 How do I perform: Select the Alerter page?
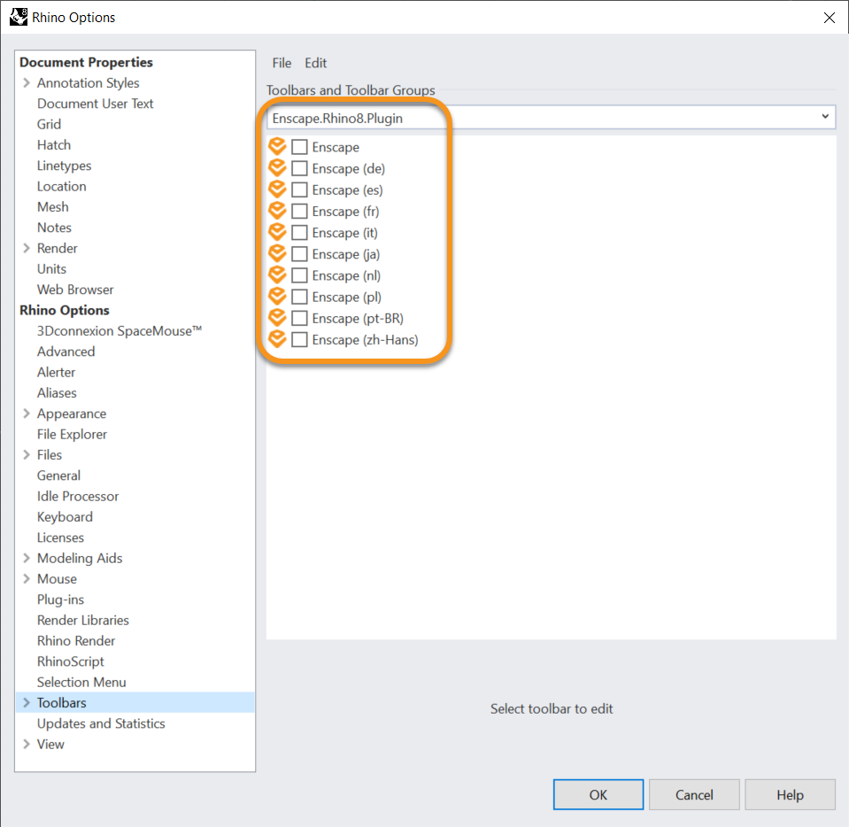[57, 372]
